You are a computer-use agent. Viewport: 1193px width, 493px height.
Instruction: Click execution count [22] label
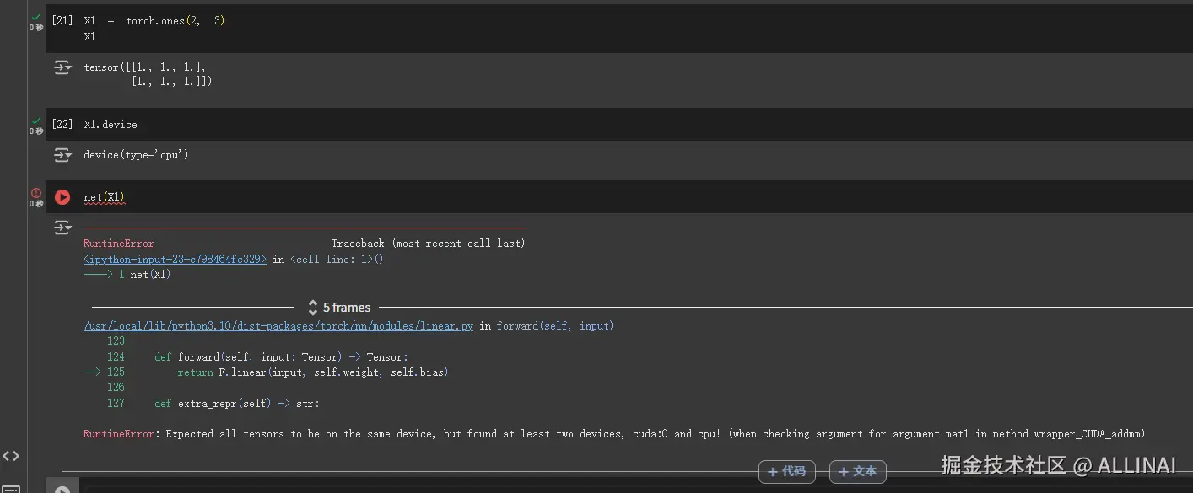tap(62, 125)
